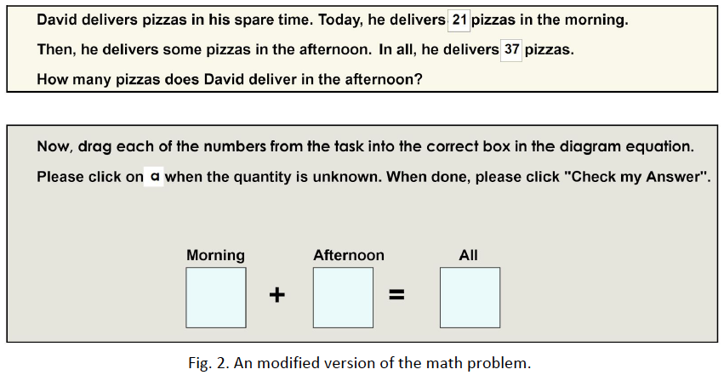Click the "Morning" label above the first box

pyautogui.click(x=215, y=255)
